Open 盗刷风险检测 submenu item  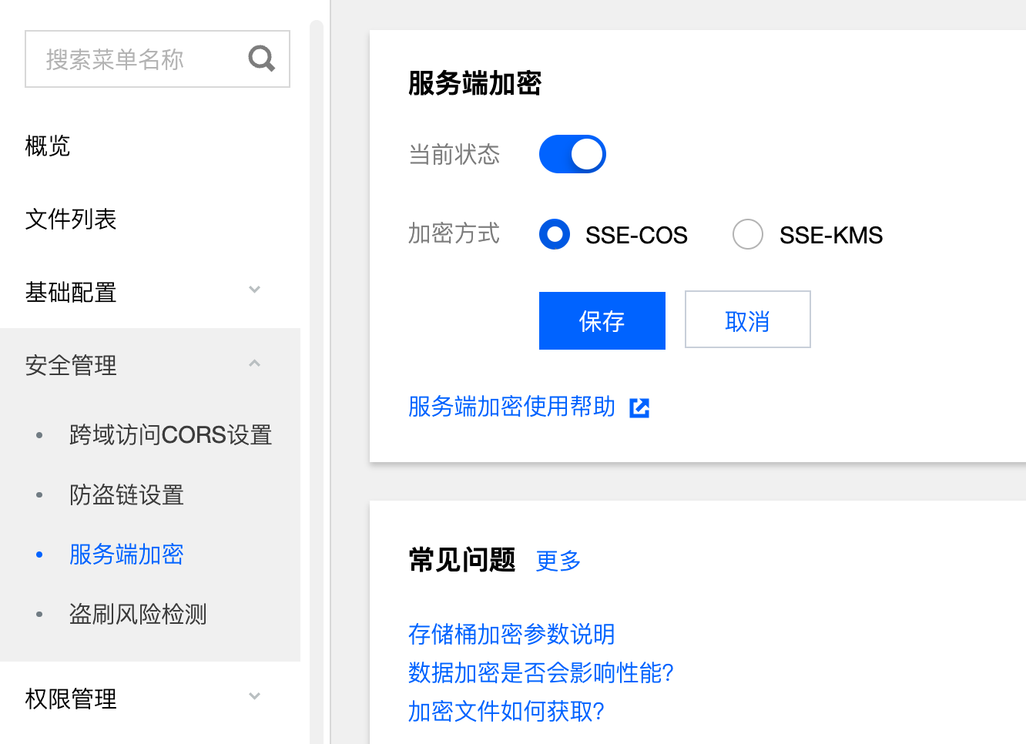click(138, 614)
